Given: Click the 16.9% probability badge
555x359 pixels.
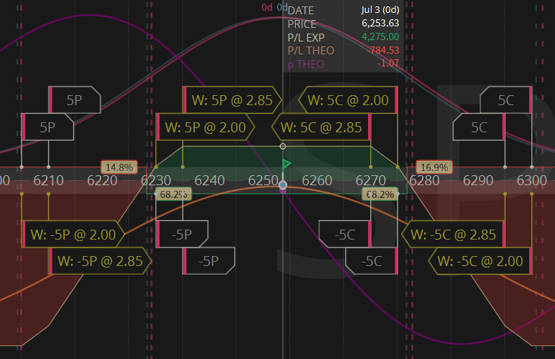Looking at the screenshot, I should [x=434, y=167].
